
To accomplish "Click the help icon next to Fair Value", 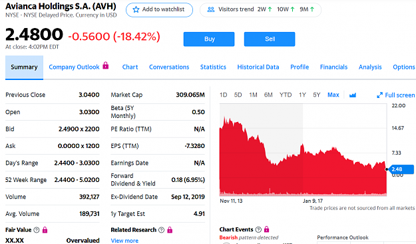I will [37, 230].
